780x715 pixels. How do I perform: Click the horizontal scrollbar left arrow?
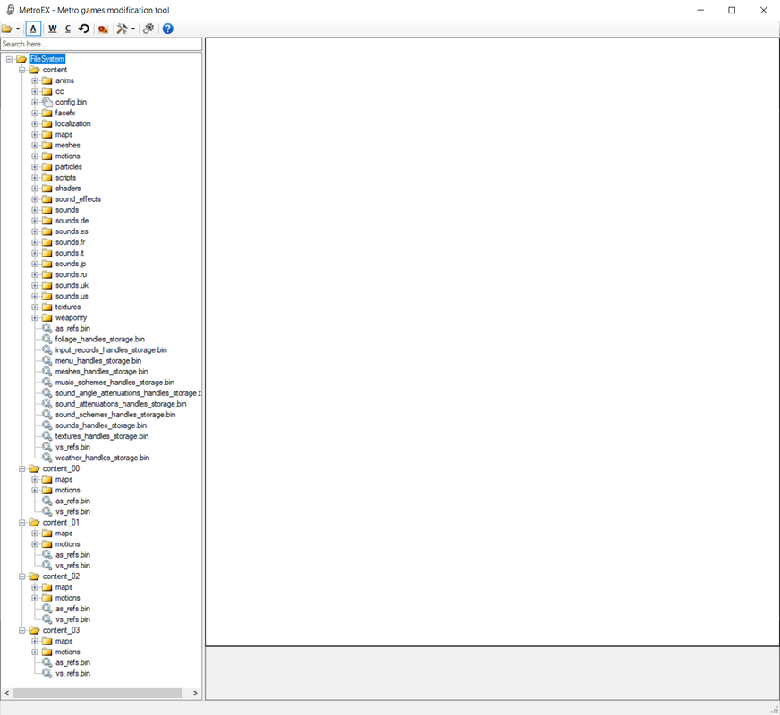click(x=7, y=693)
